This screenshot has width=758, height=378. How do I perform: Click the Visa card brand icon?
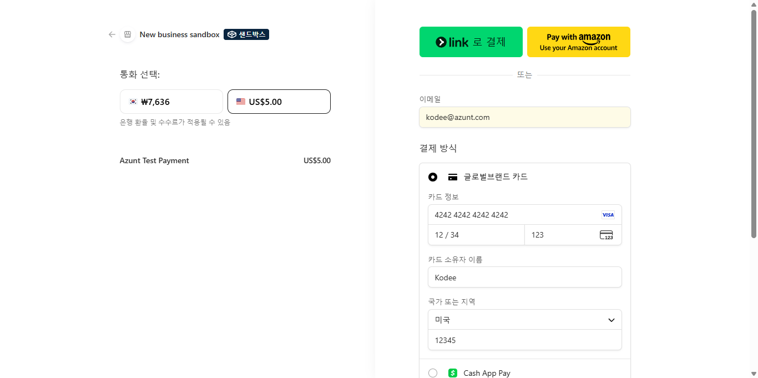pyautogui.click(x=608, y=215)
